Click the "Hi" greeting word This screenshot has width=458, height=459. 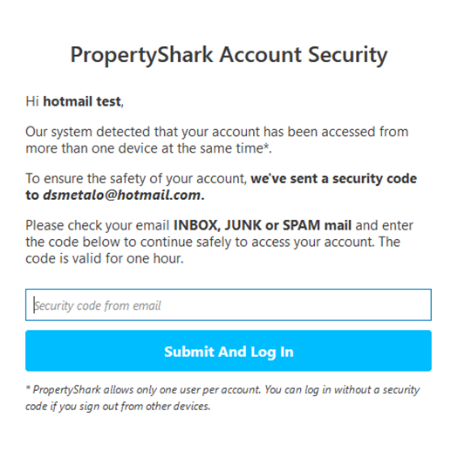click(x=32, y=101)
